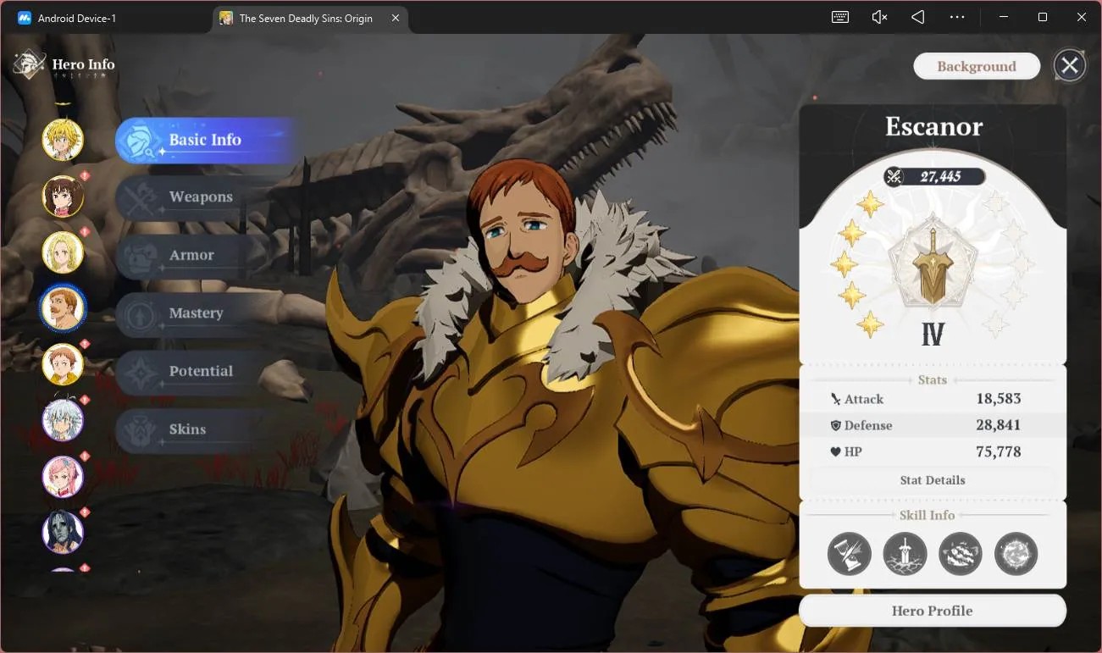
Task: Click the 27,445 combat power value
Action: point(940,177)
